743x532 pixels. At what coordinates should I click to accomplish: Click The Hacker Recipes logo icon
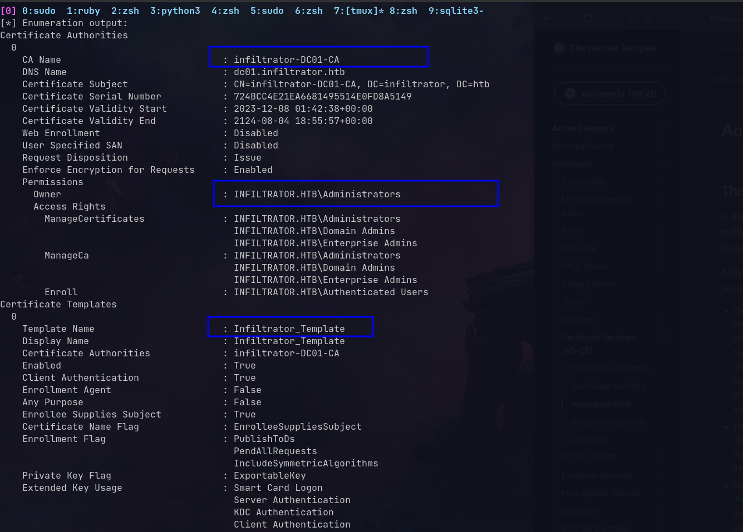pyautogui.click(x=559, y=48)
